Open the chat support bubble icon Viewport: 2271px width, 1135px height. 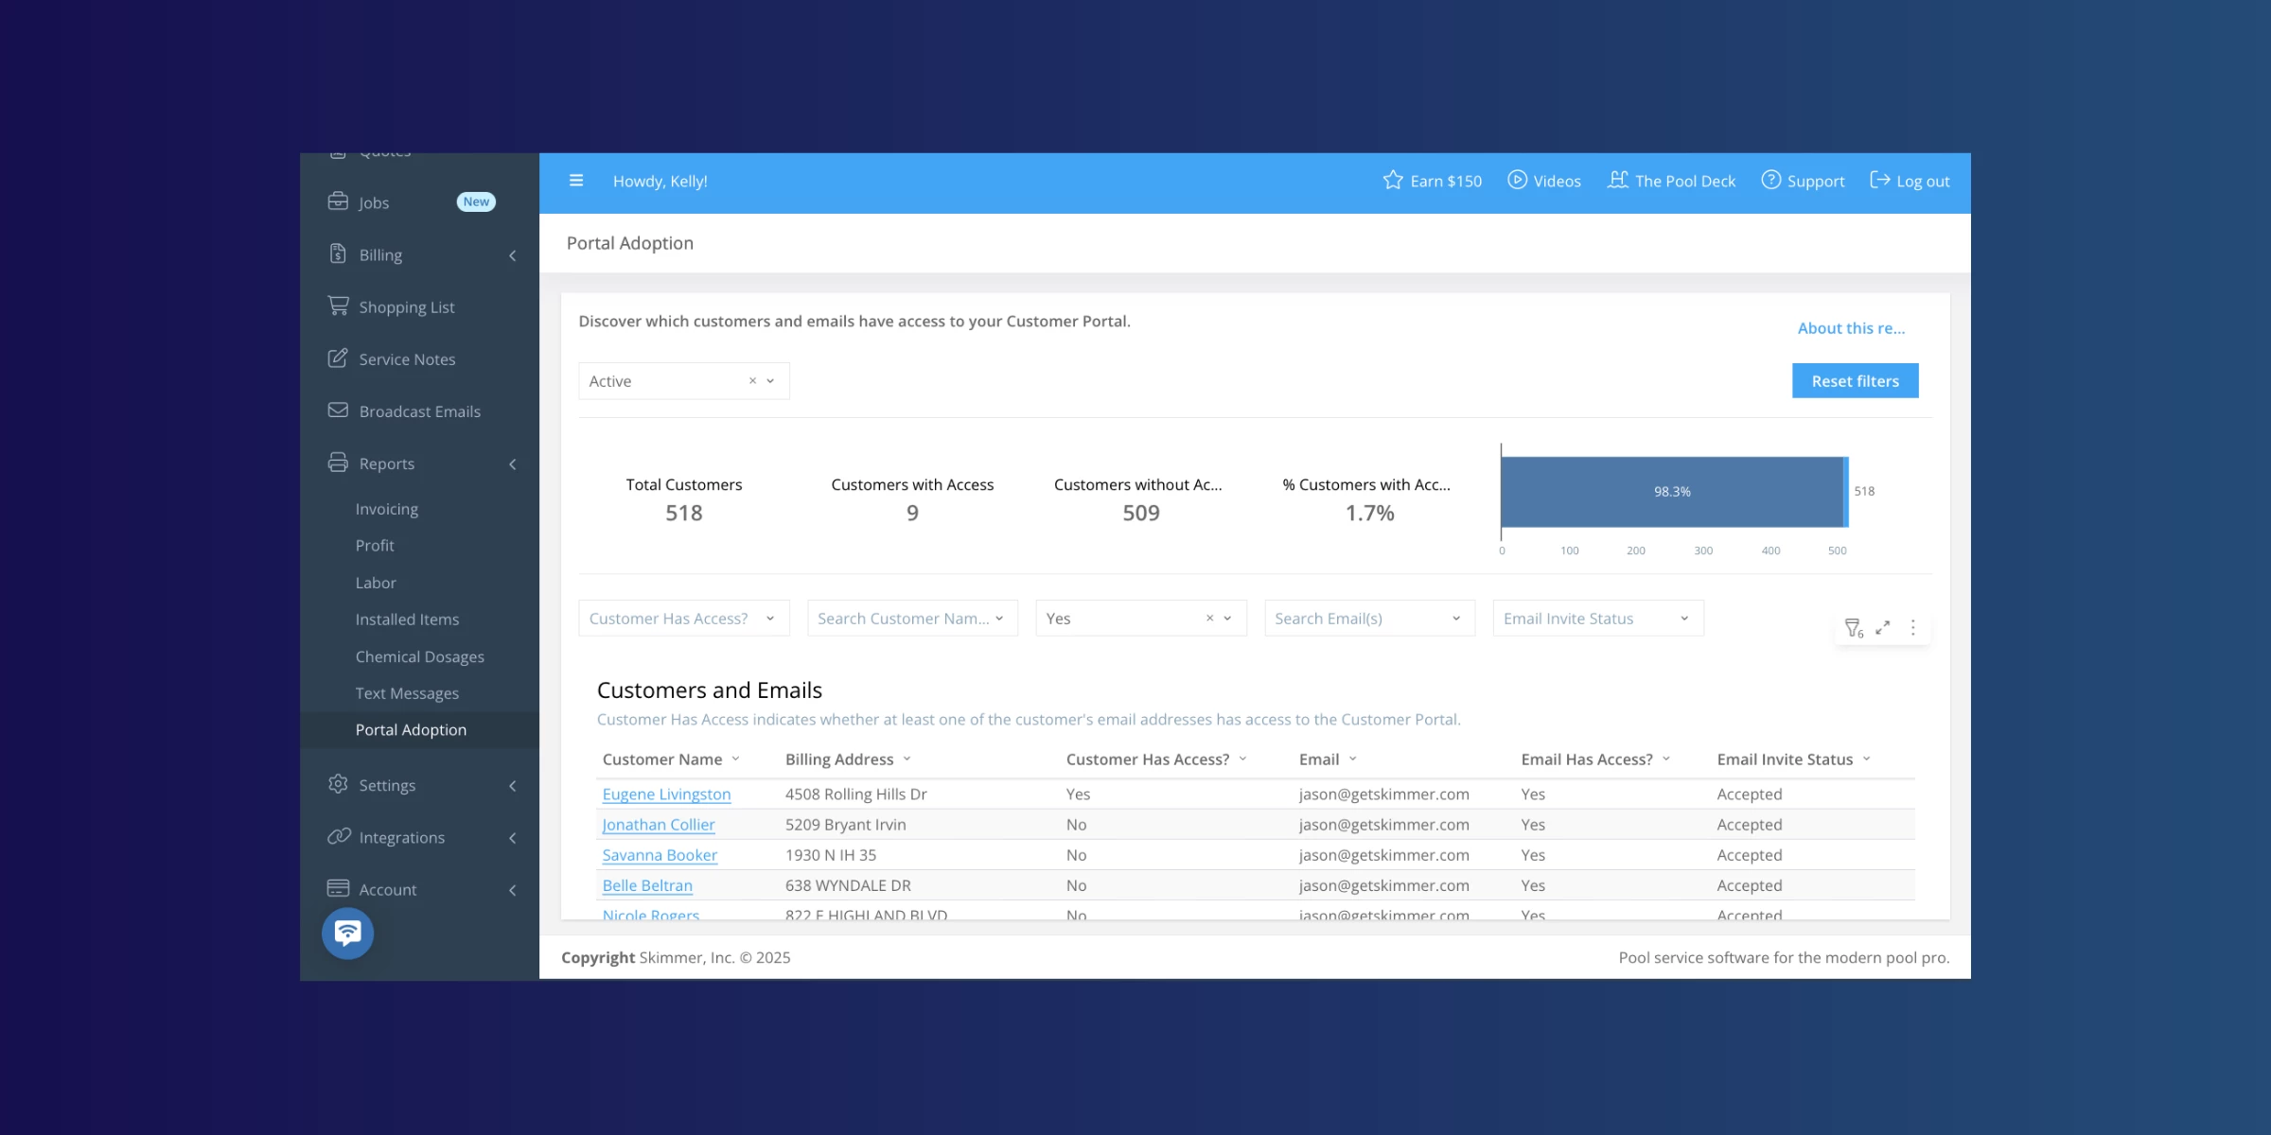(347, 934)
